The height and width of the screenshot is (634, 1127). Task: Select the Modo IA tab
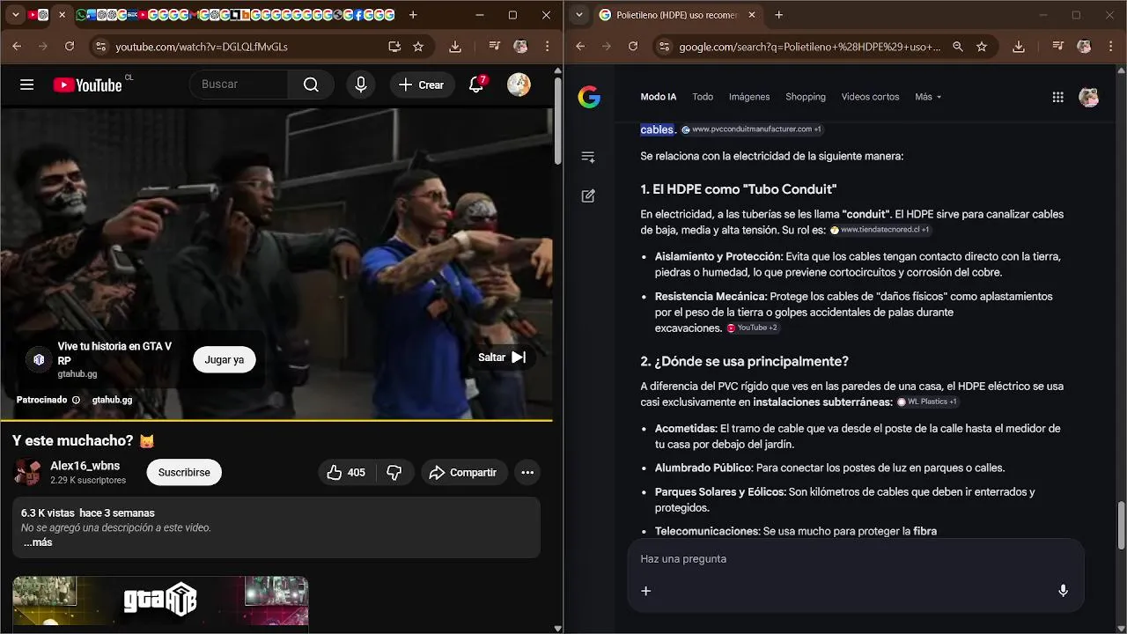659,97
